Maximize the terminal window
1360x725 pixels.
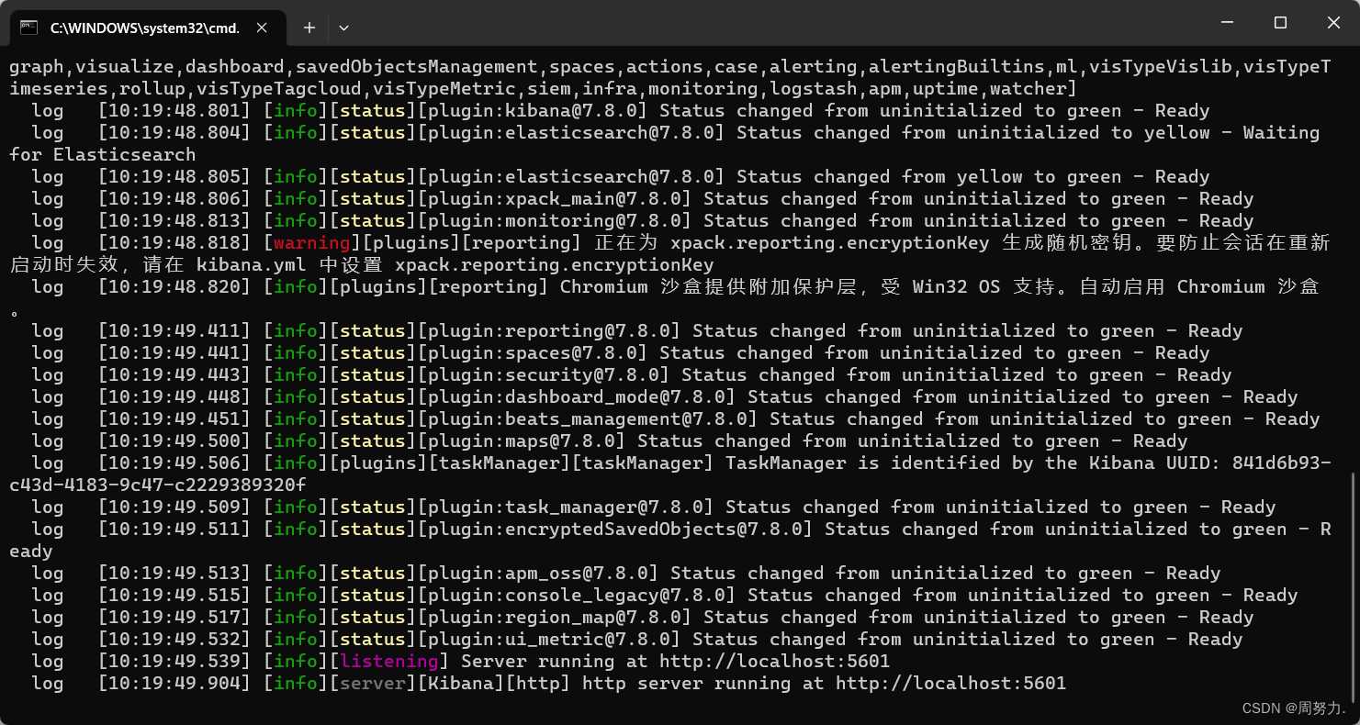pos(1280,23)
